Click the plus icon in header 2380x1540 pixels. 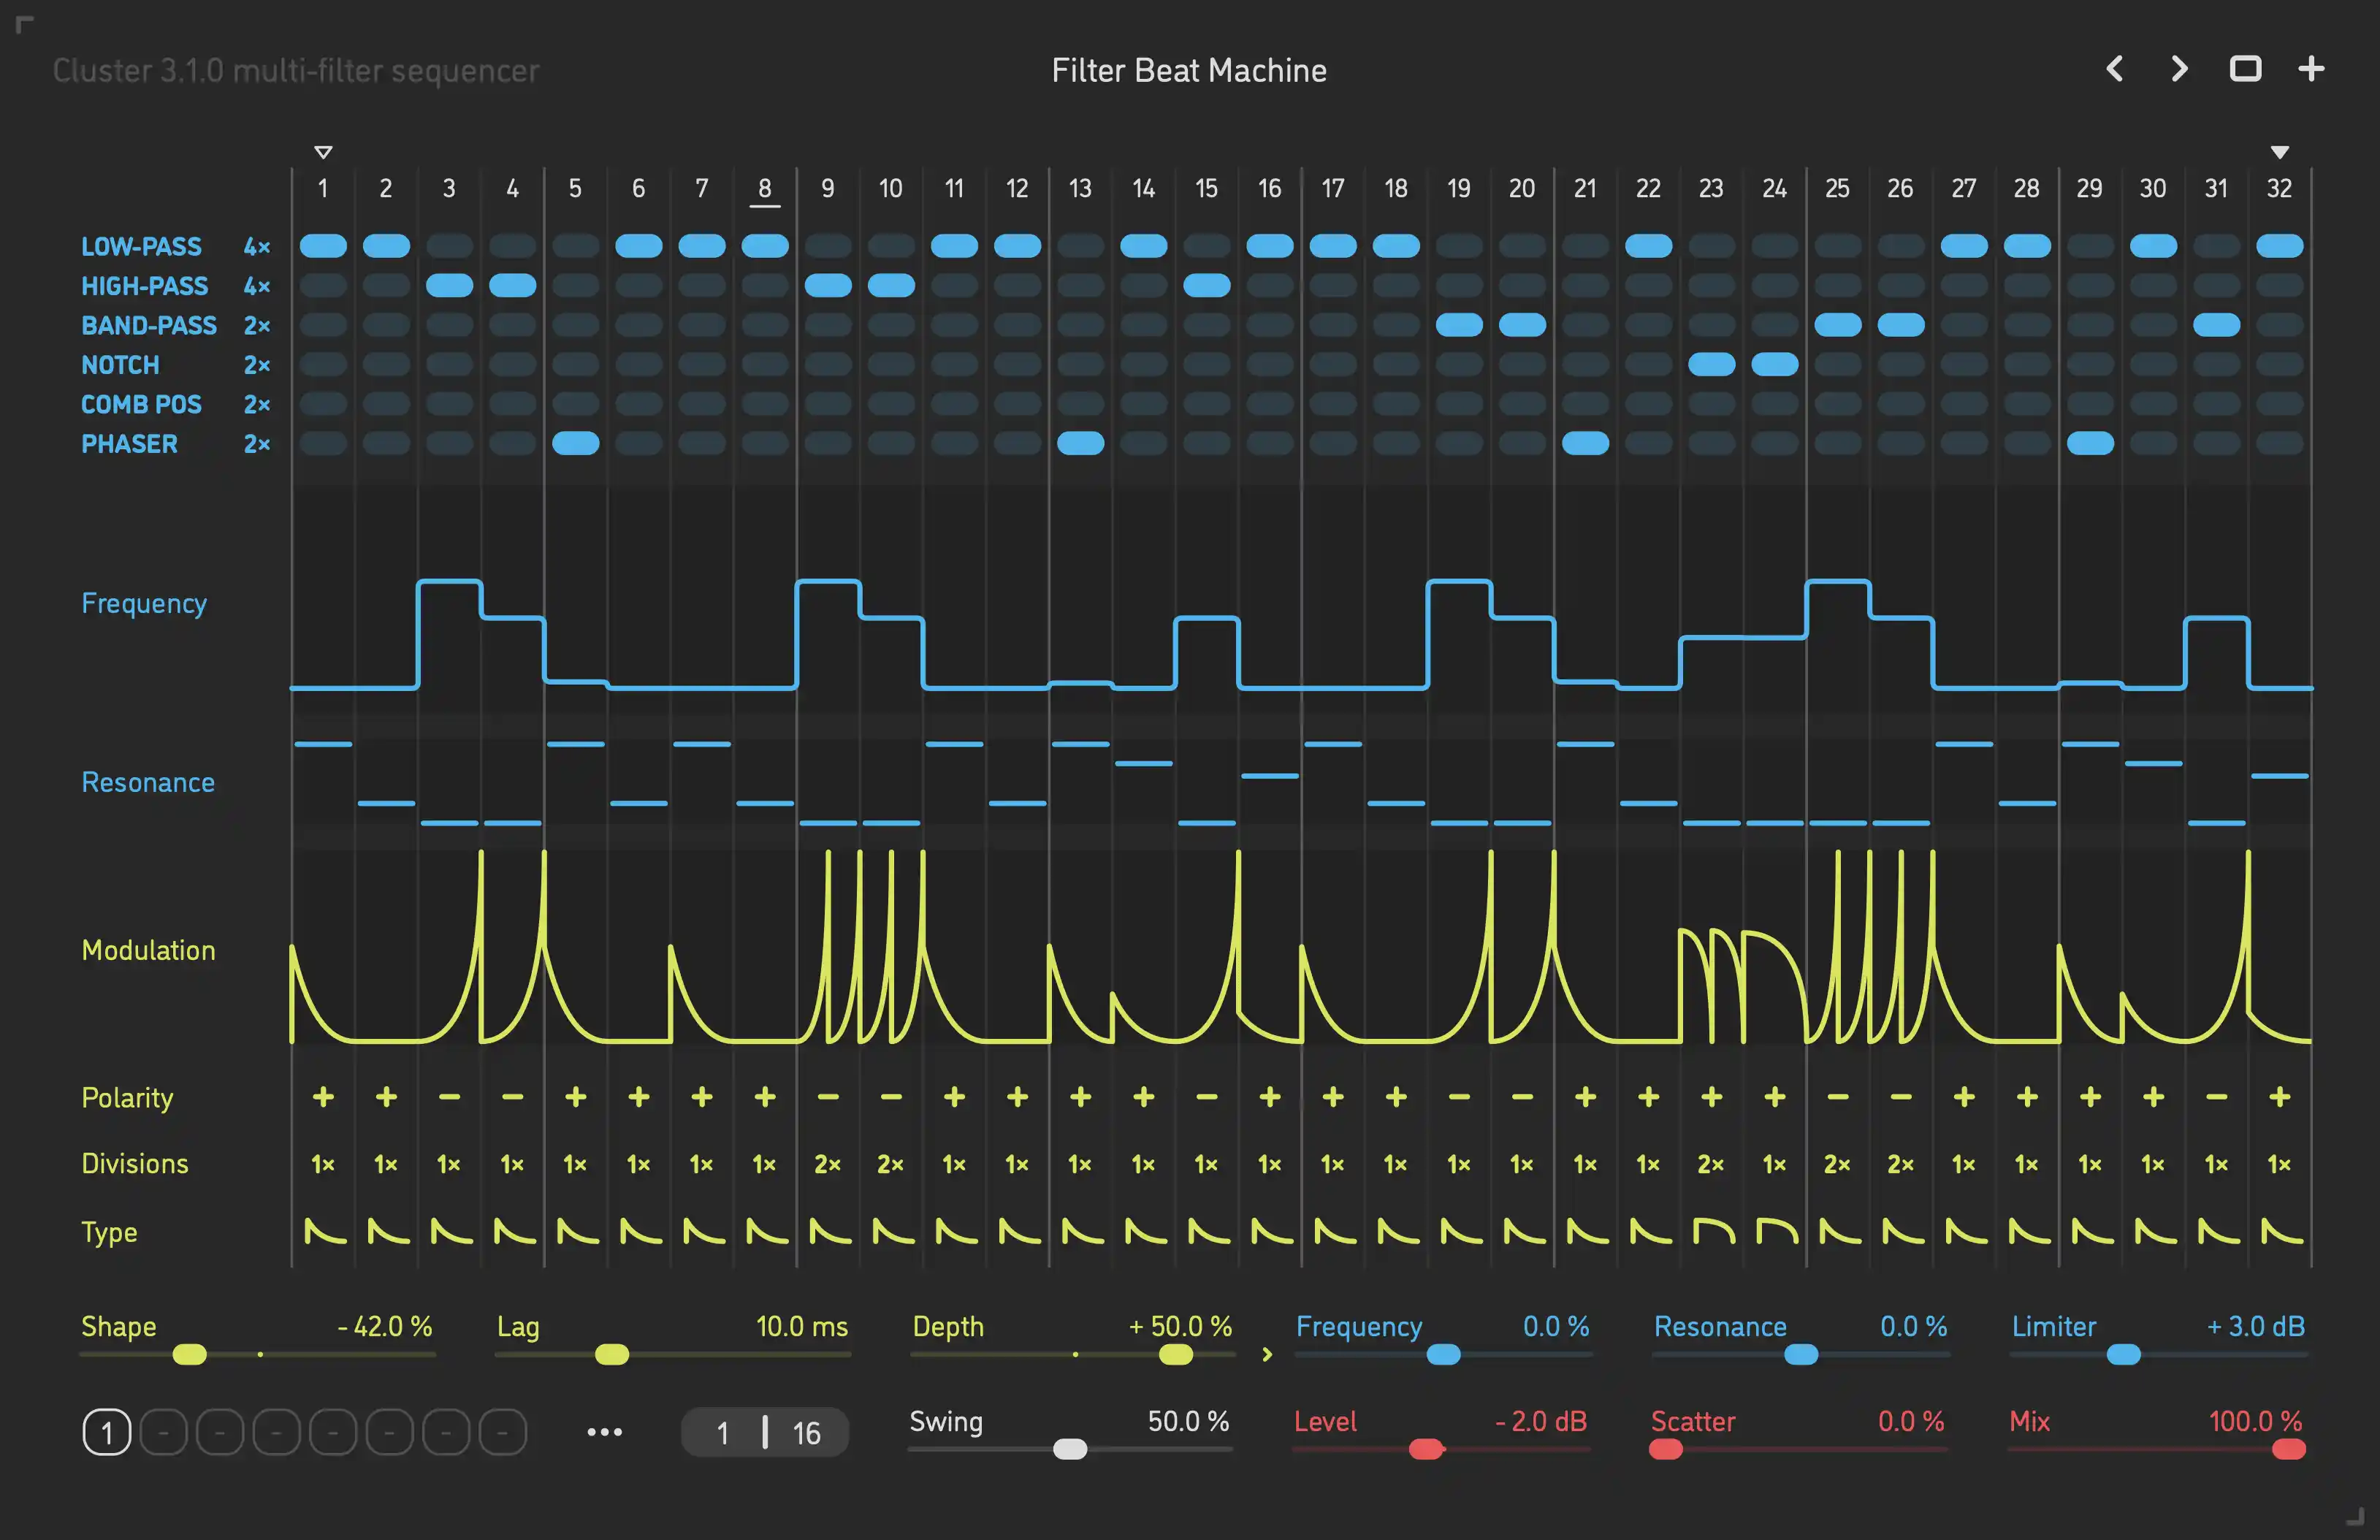(2311, 69)
